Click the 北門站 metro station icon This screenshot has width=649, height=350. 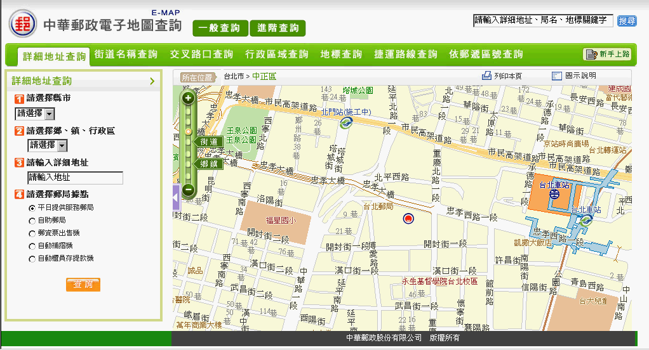click(x=346, y=122)
